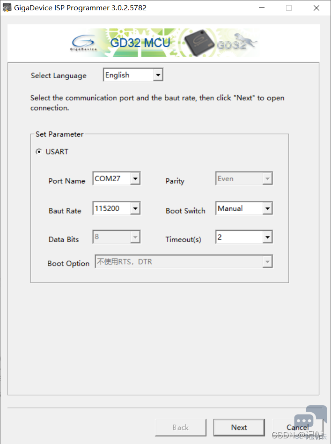Click the Next button
This screenshot has width=331, height=444.
coord(239,427)
